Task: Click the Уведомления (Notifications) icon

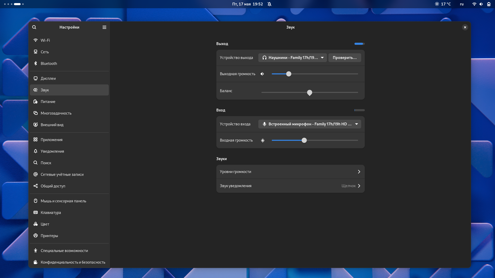Action: 35,151
